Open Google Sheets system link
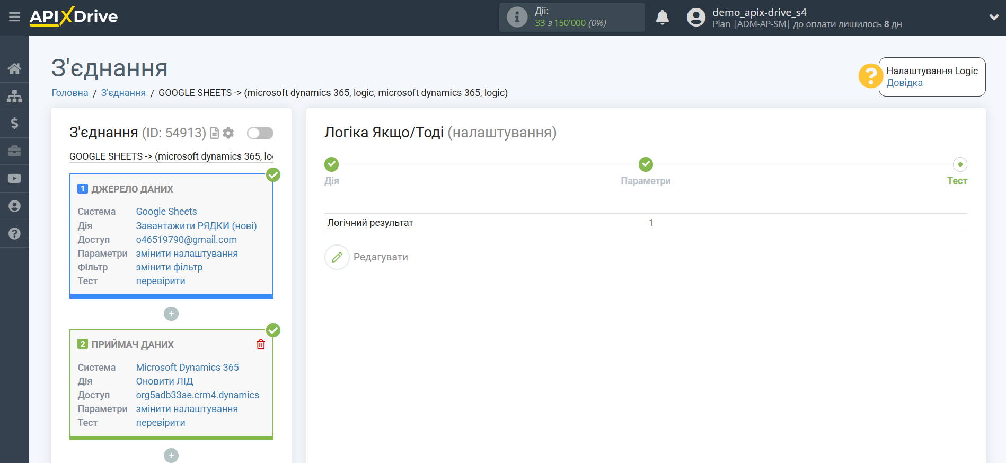The image size is (1006, 463). click(166, 212)
